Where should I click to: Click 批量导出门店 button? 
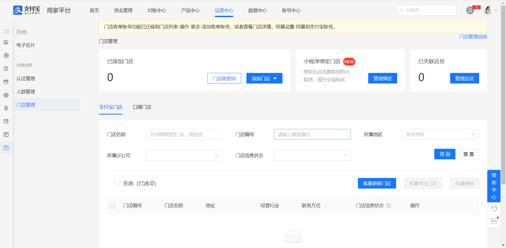coord(423,183)
